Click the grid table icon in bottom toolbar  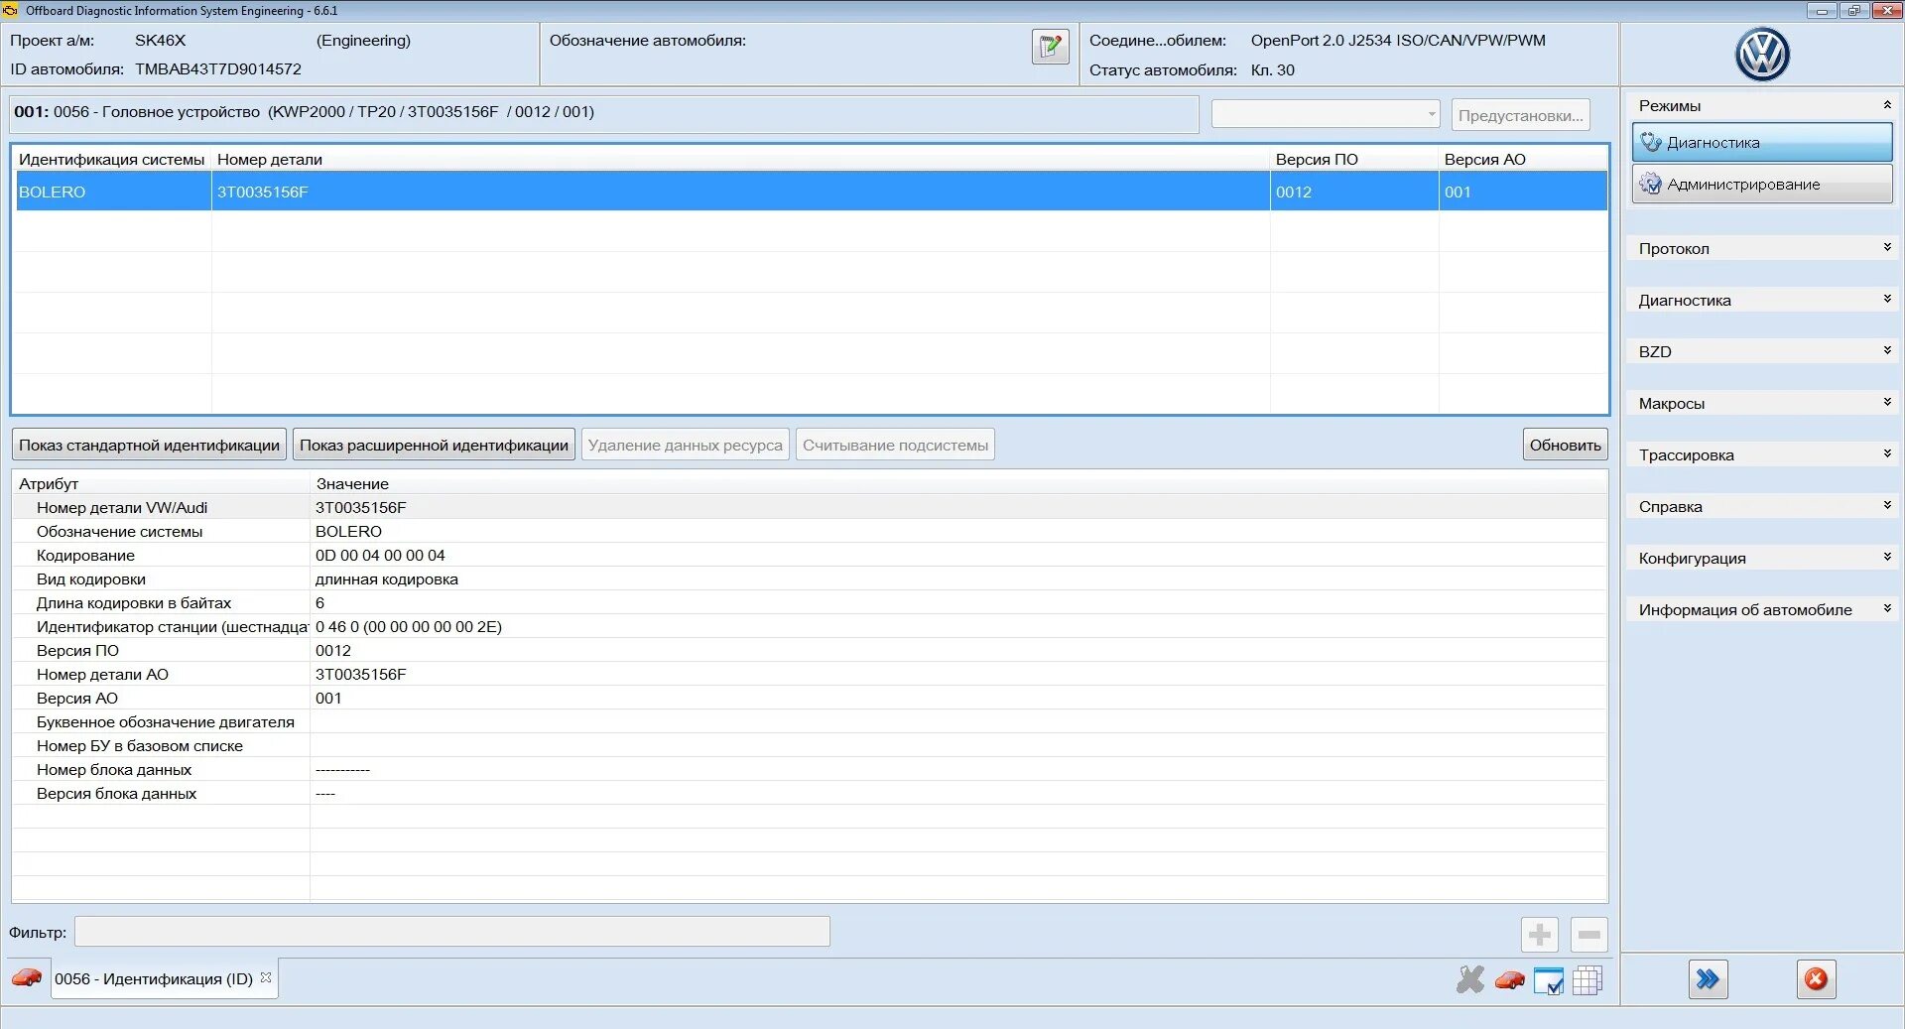(x=1587, y=980)
